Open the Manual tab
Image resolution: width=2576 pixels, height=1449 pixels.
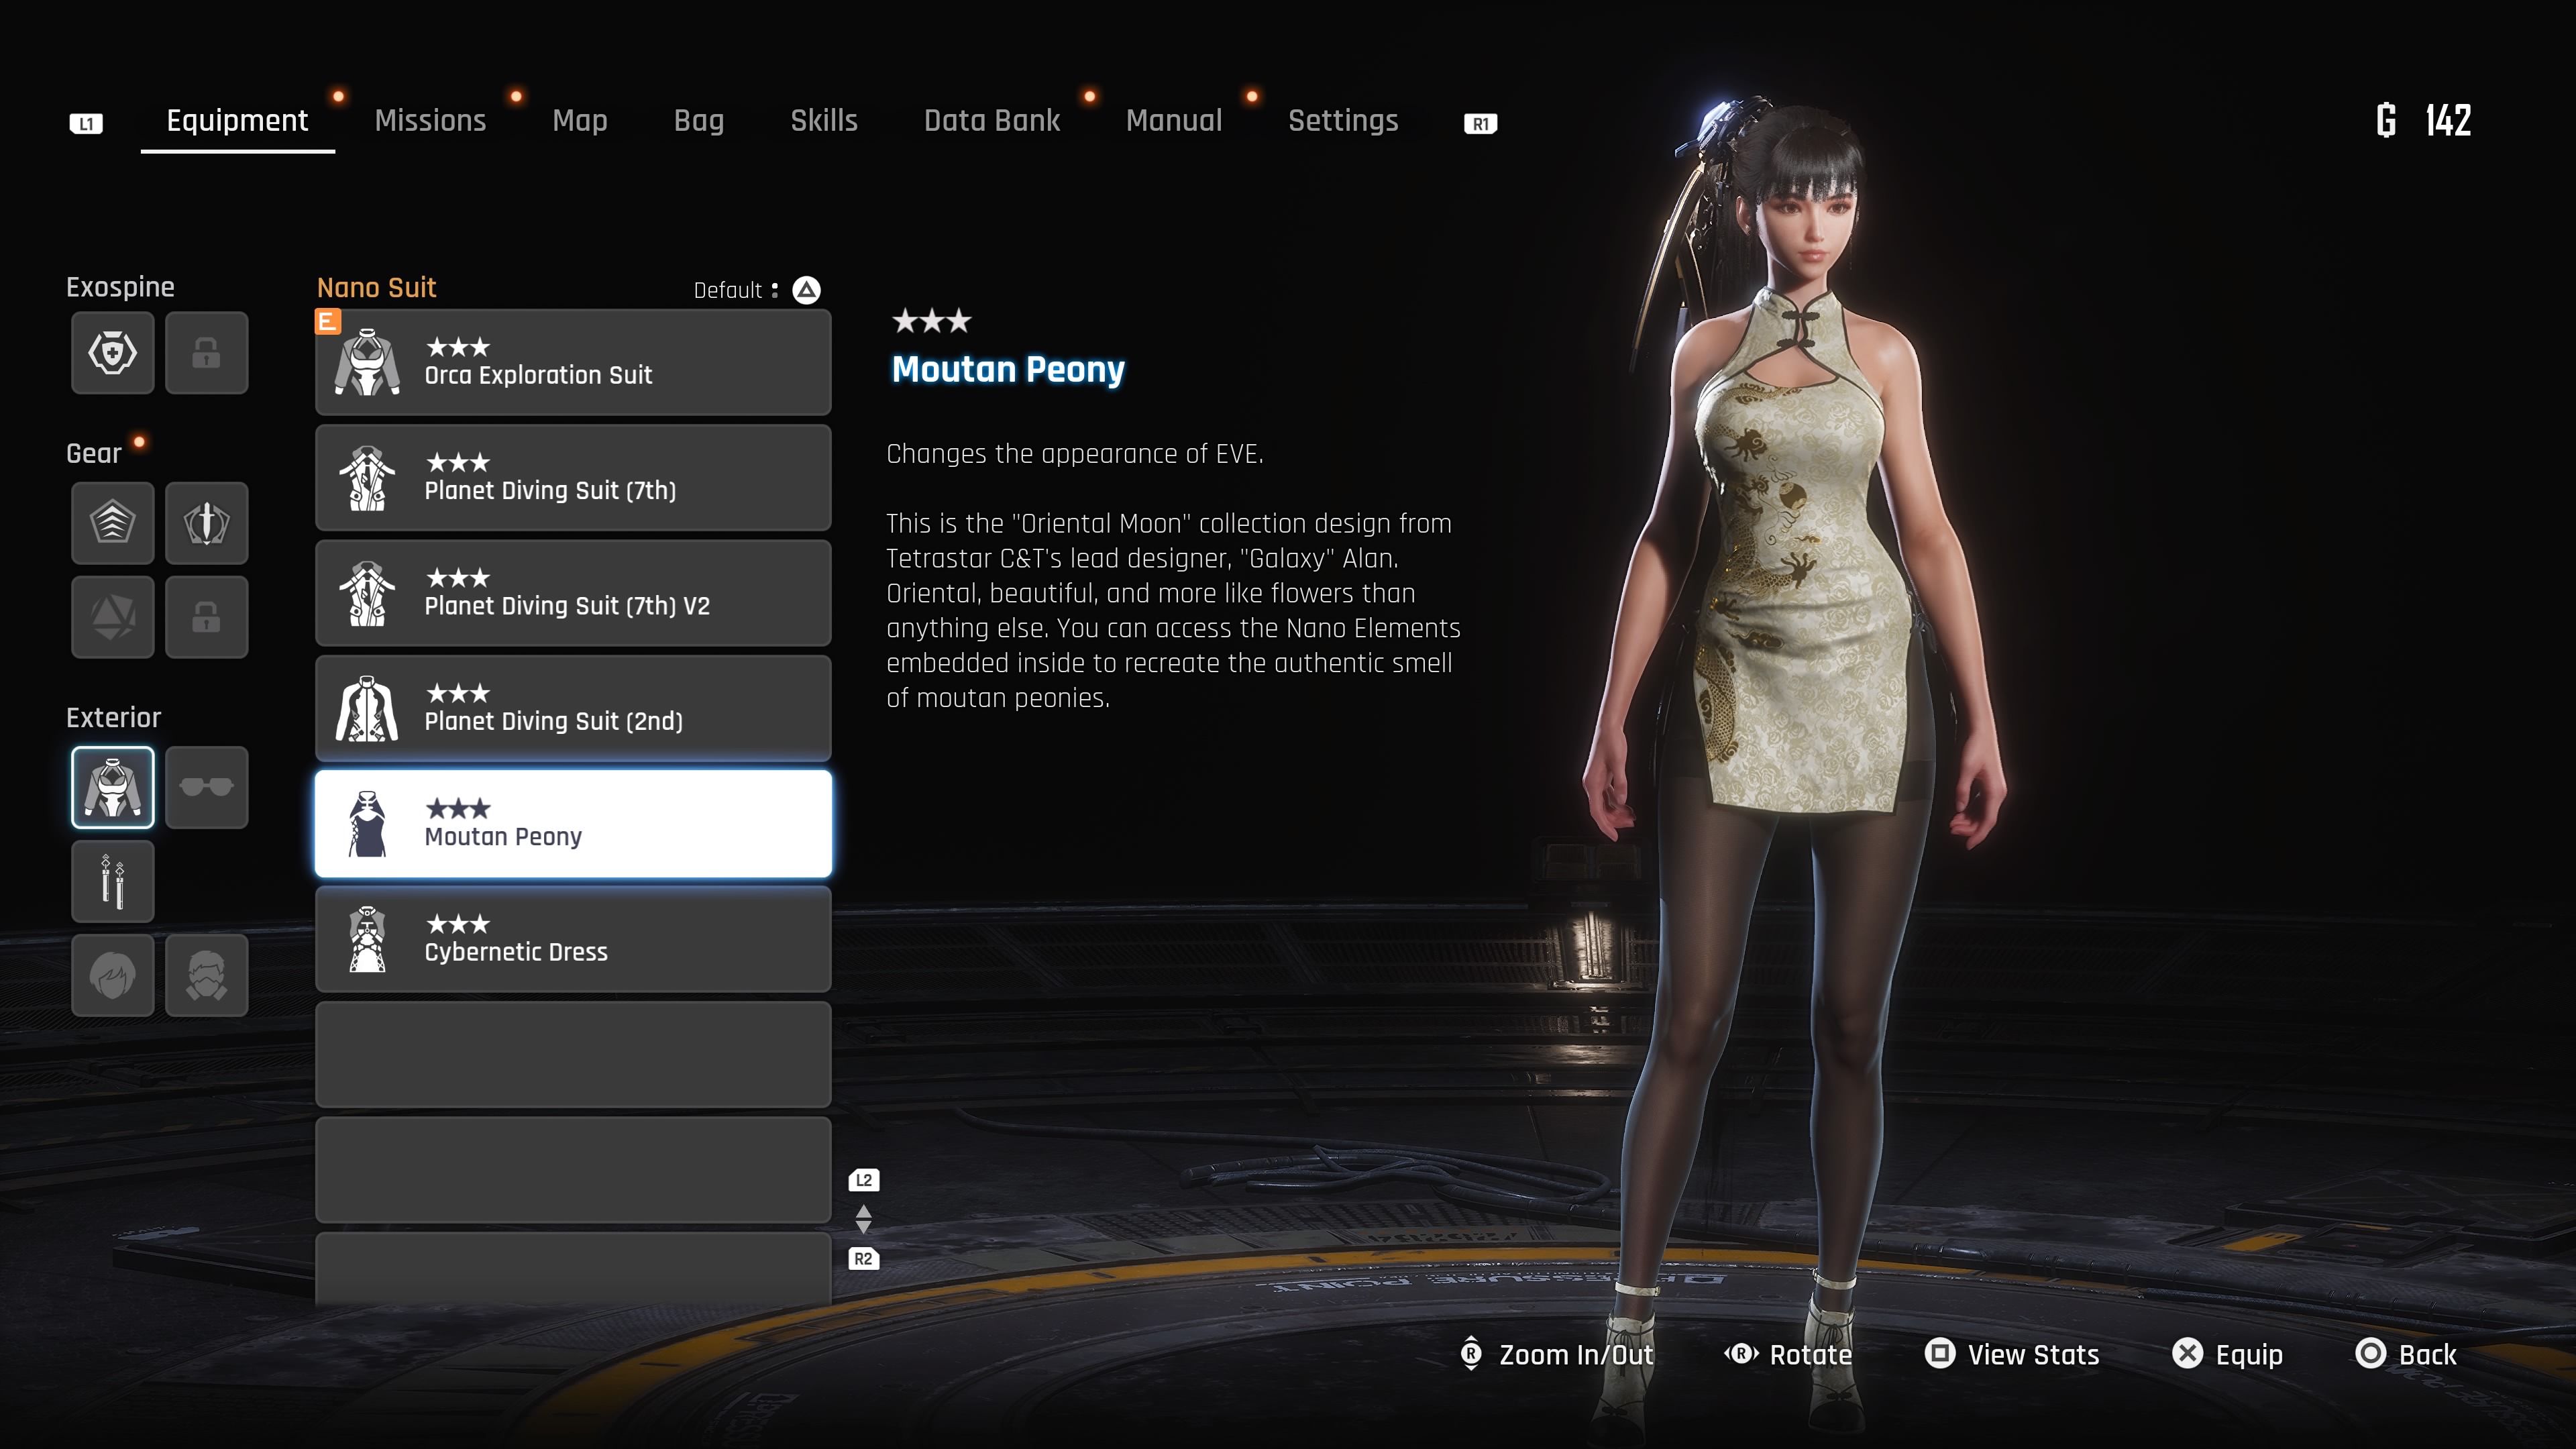tap(1174, 121)
